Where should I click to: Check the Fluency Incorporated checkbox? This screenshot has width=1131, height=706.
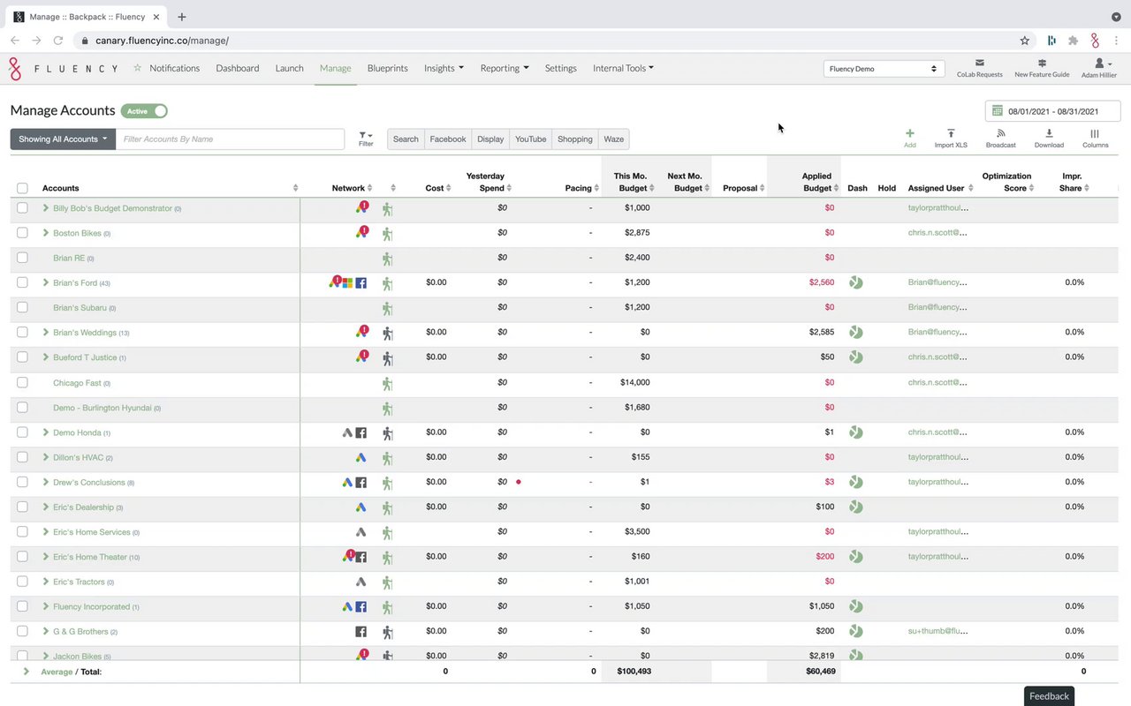(x=22, y=606)
